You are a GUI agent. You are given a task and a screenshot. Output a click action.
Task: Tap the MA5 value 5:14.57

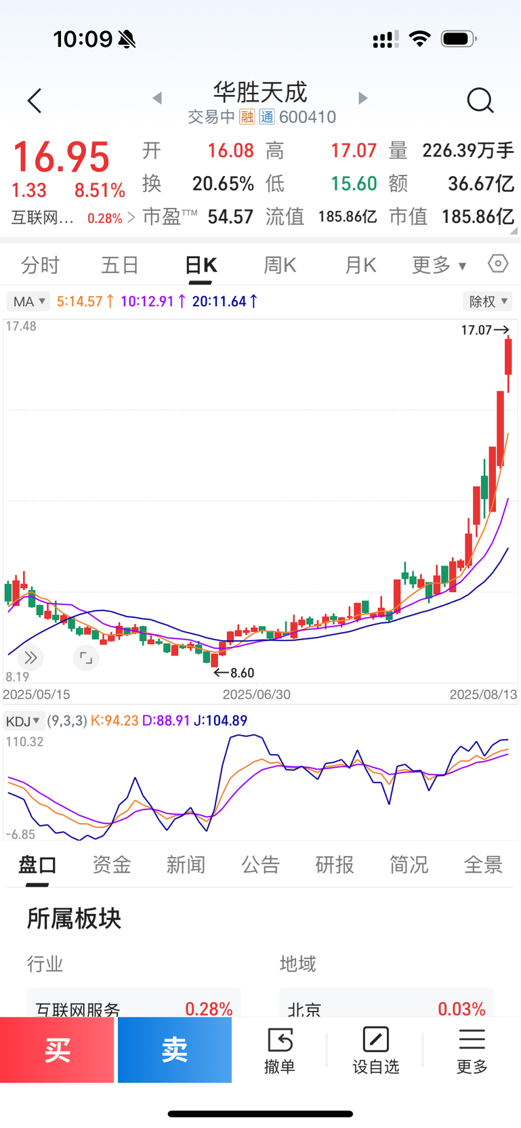click(85, 301)
